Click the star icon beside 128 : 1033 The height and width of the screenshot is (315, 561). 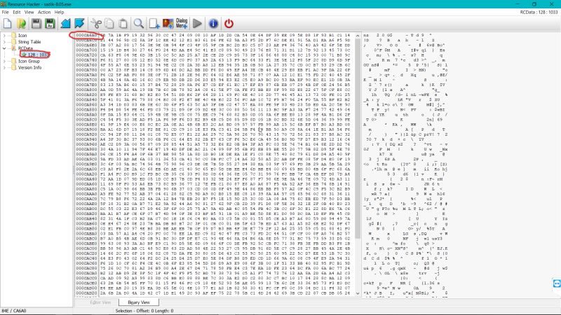click(24, 55)
